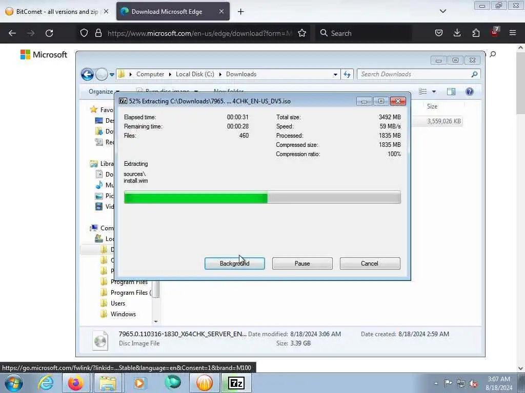Screen dimensions: 525x393
Task: Click muted volume tray icon
Action: coord(473,383)
